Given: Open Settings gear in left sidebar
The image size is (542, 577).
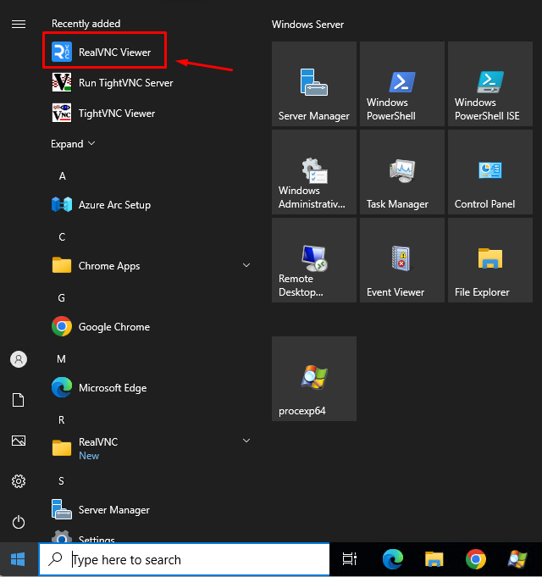Looking at the screenshot, I should 18,481.
